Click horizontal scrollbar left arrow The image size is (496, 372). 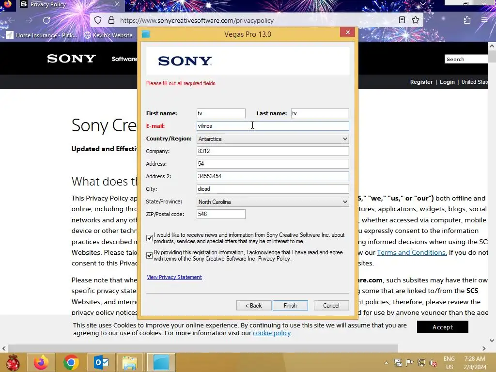4,348
